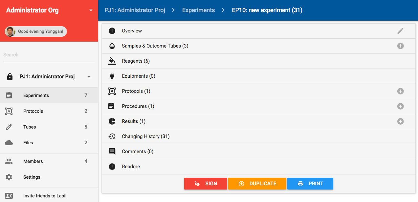418x202 pixels.
Task: Click the Equipments plug icon
Action: [112, 76]
